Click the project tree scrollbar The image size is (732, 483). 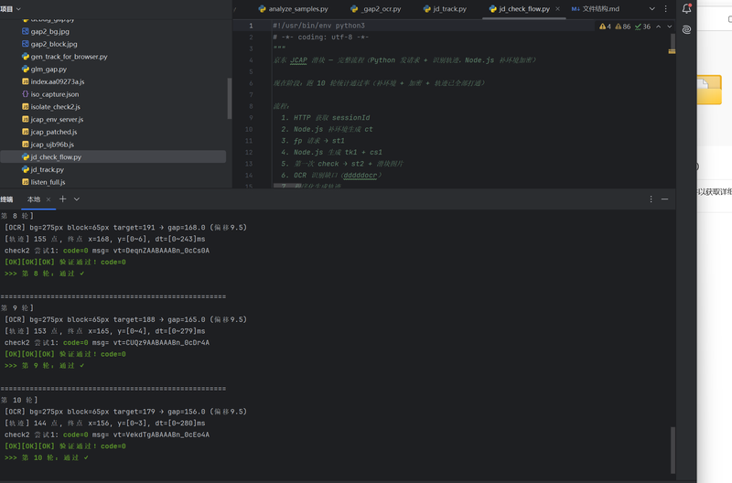click(230, 98)
